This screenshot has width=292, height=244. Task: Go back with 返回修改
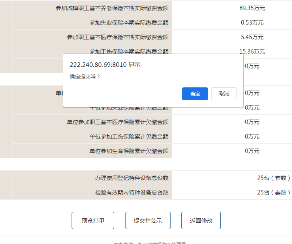(201, 221)
